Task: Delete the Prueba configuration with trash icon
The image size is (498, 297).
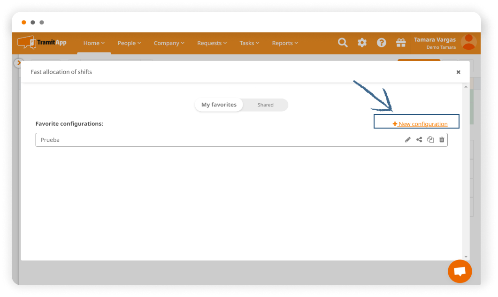Action: [x=442, y=140]
